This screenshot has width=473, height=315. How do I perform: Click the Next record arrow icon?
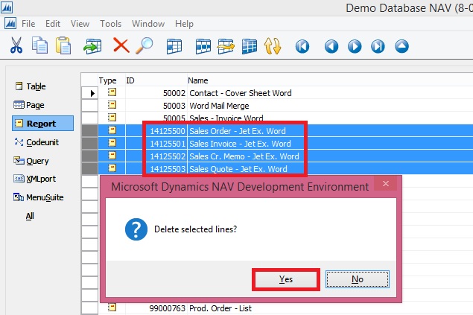(355, 46)
